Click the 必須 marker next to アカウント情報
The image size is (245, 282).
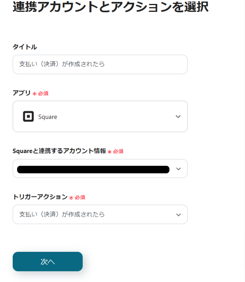tap(118, 152)
